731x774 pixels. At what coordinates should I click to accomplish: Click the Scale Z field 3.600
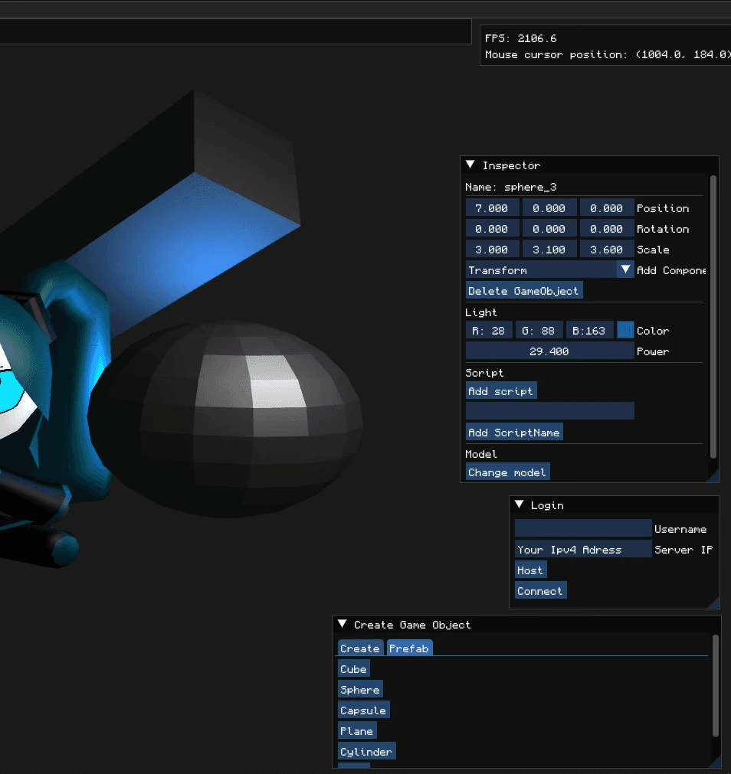tap(607, 249)
